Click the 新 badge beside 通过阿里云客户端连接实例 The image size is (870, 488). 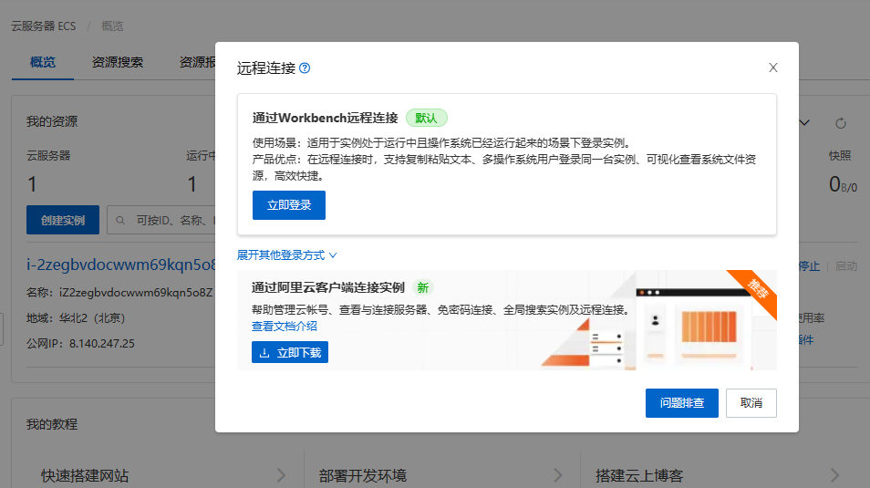click(x=423, y=287)
